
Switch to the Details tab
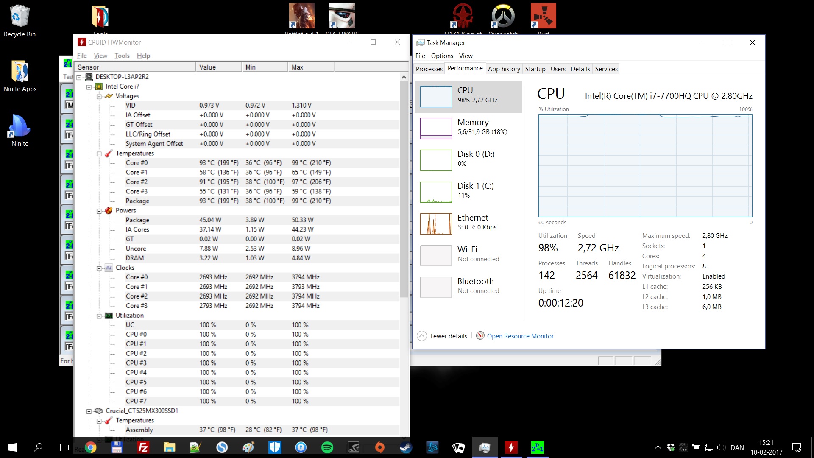[580, 69]
